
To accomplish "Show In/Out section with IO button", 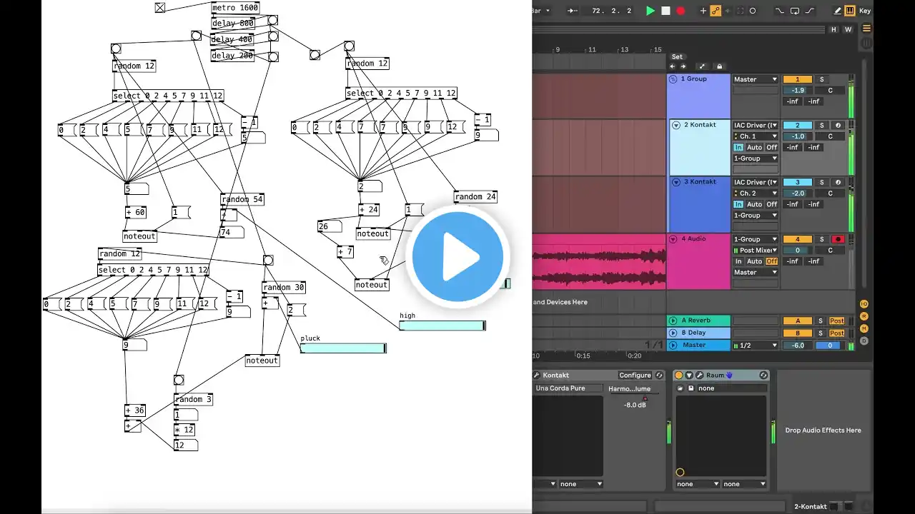I will tap(864, 304).
